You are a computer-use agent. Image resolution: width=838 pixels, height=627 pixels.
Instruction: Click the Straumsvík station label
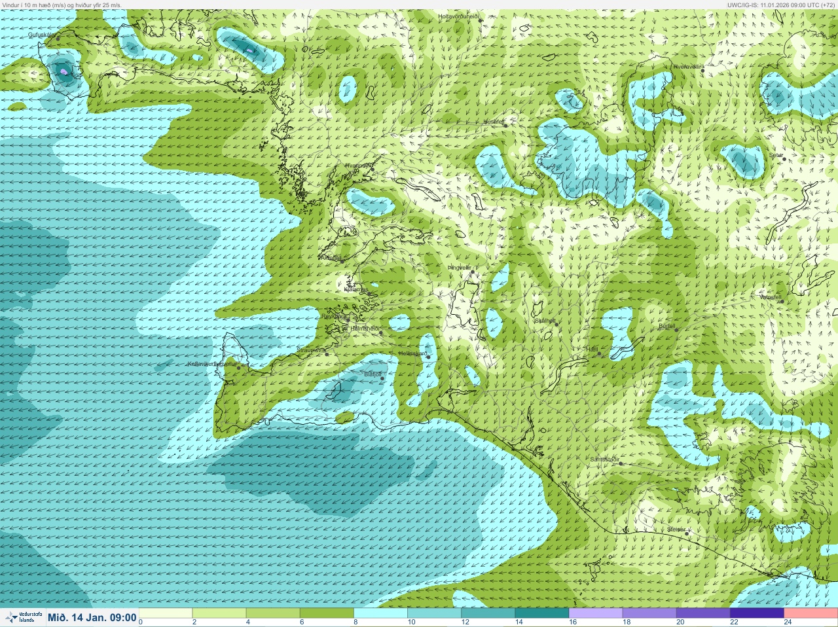coord(311,351)
